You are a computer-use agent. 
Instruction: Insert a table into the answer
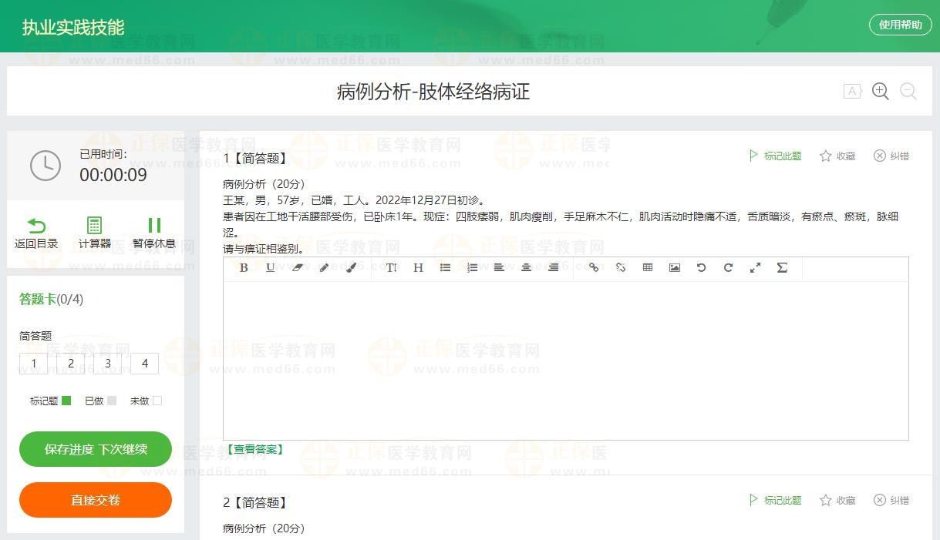[648, 268]
